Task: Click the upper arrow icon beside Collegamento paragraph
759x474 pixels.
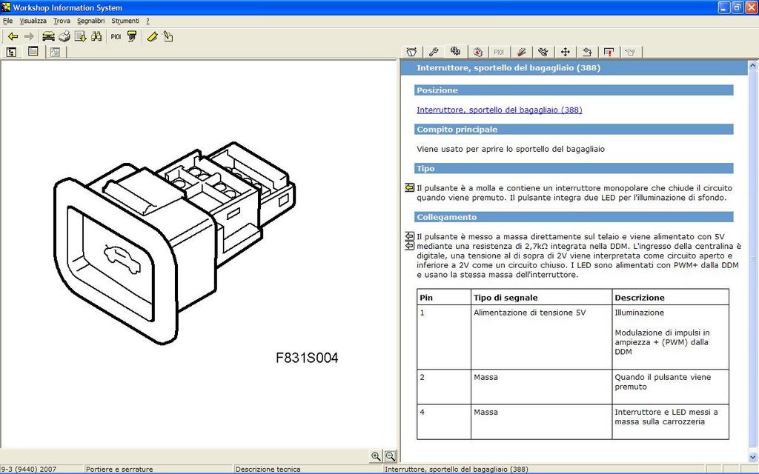Action: click(x=409, y=236)
